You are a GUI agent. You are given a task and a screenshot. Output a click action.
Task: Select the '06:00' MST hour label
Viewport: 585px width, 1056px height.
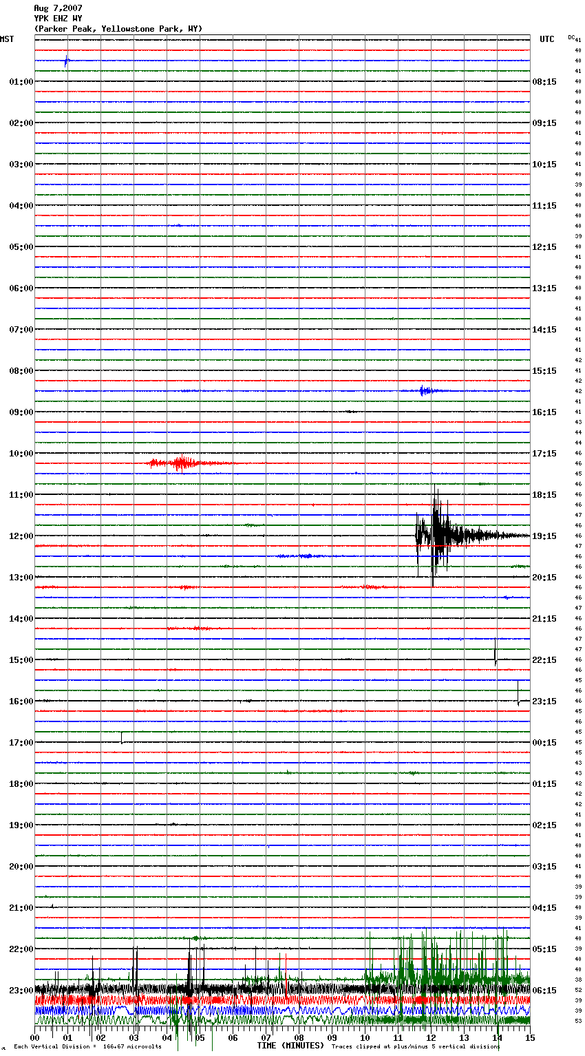tap(21, 288)
